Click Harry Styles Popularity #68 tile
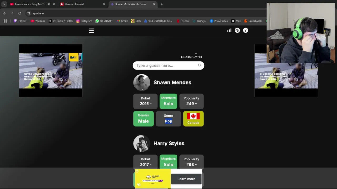The image size is (337, 189). (x=191, y=162)
